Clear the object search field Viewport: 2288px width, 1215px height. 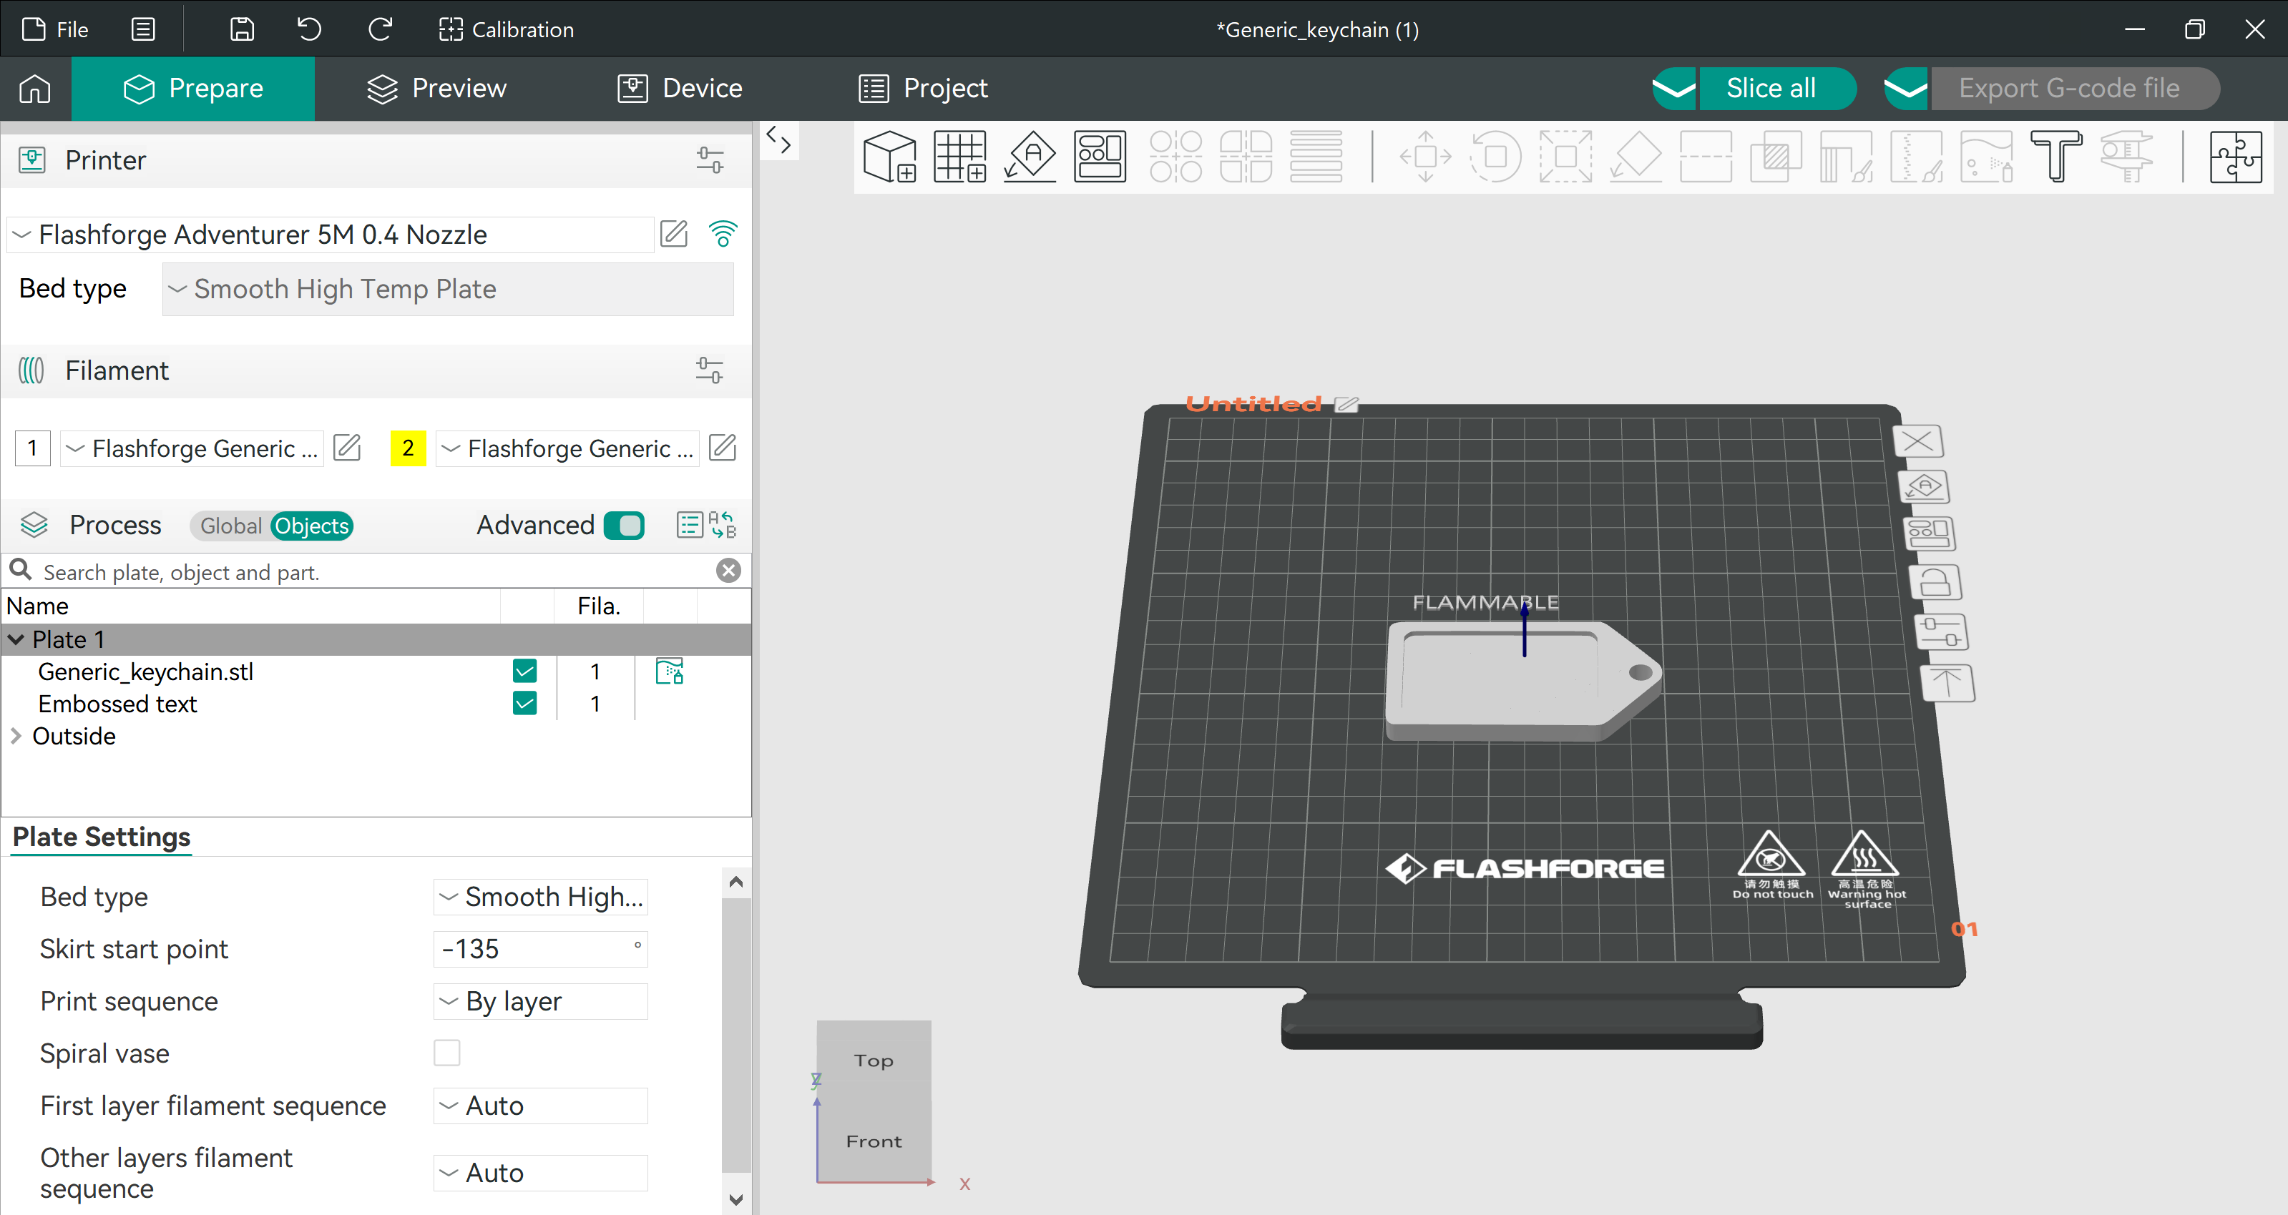pos(728,571)
